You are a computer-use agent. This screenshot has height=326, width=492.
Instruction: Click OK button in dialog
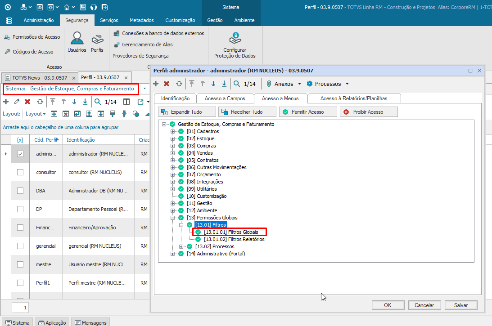click(388, 305)
